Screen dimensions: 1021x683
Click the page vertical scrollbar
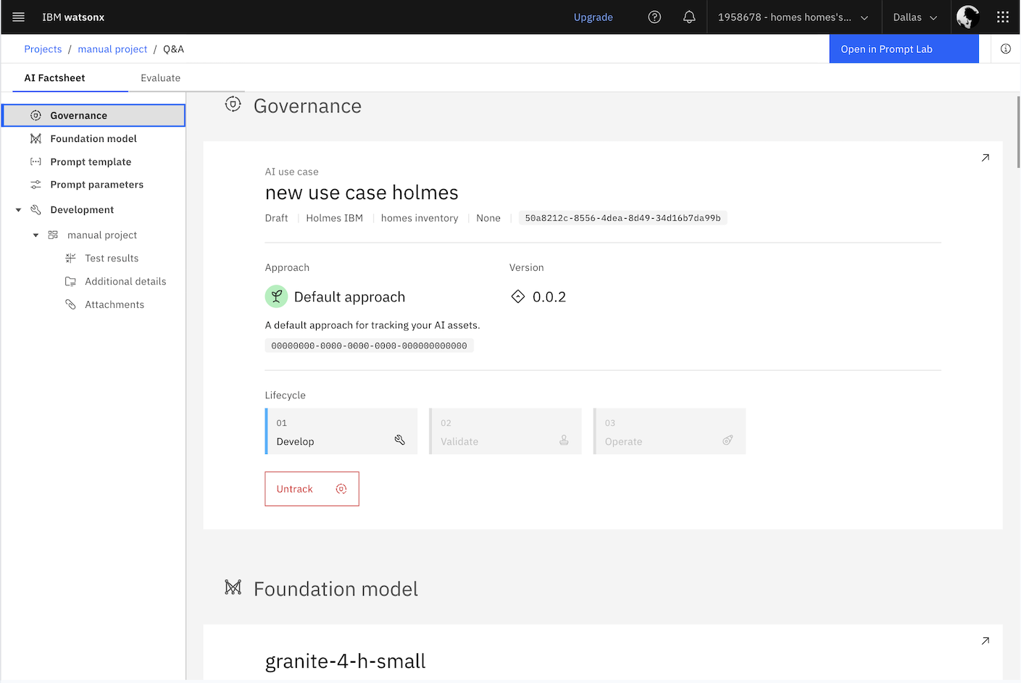[1017, 132]
